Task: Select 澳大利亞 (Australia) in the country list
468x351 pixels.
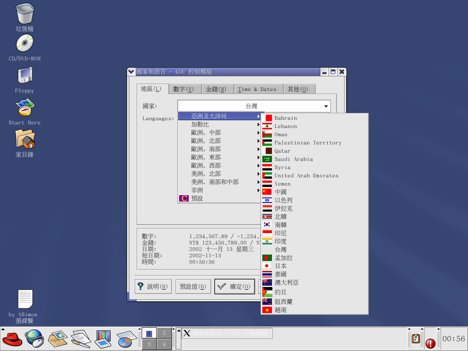Action: pos(314,282)
